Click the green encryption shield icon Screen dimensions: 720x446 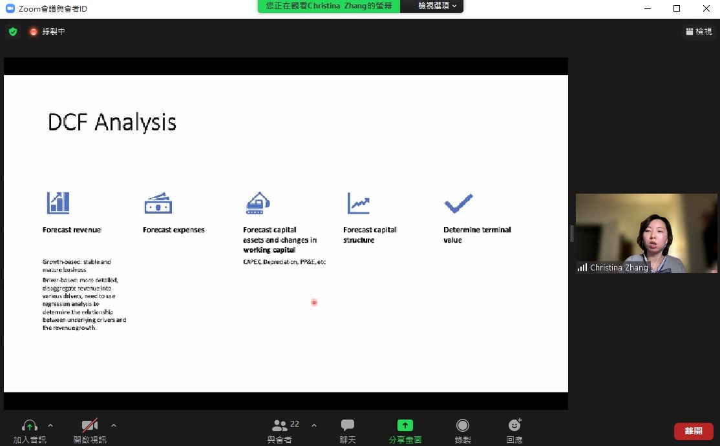pos(13,32)
